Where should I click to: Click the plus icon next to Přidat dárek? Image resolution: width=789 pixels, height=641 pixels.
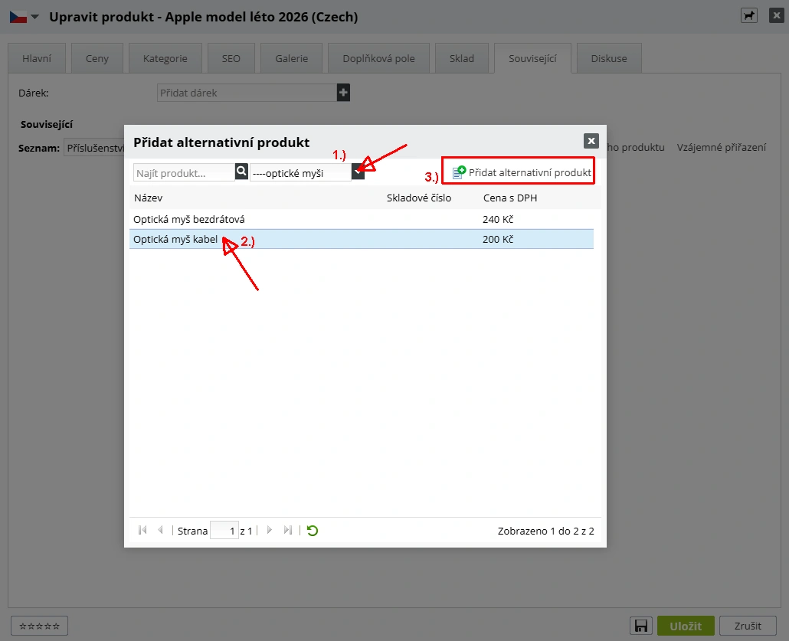(343, 93)
